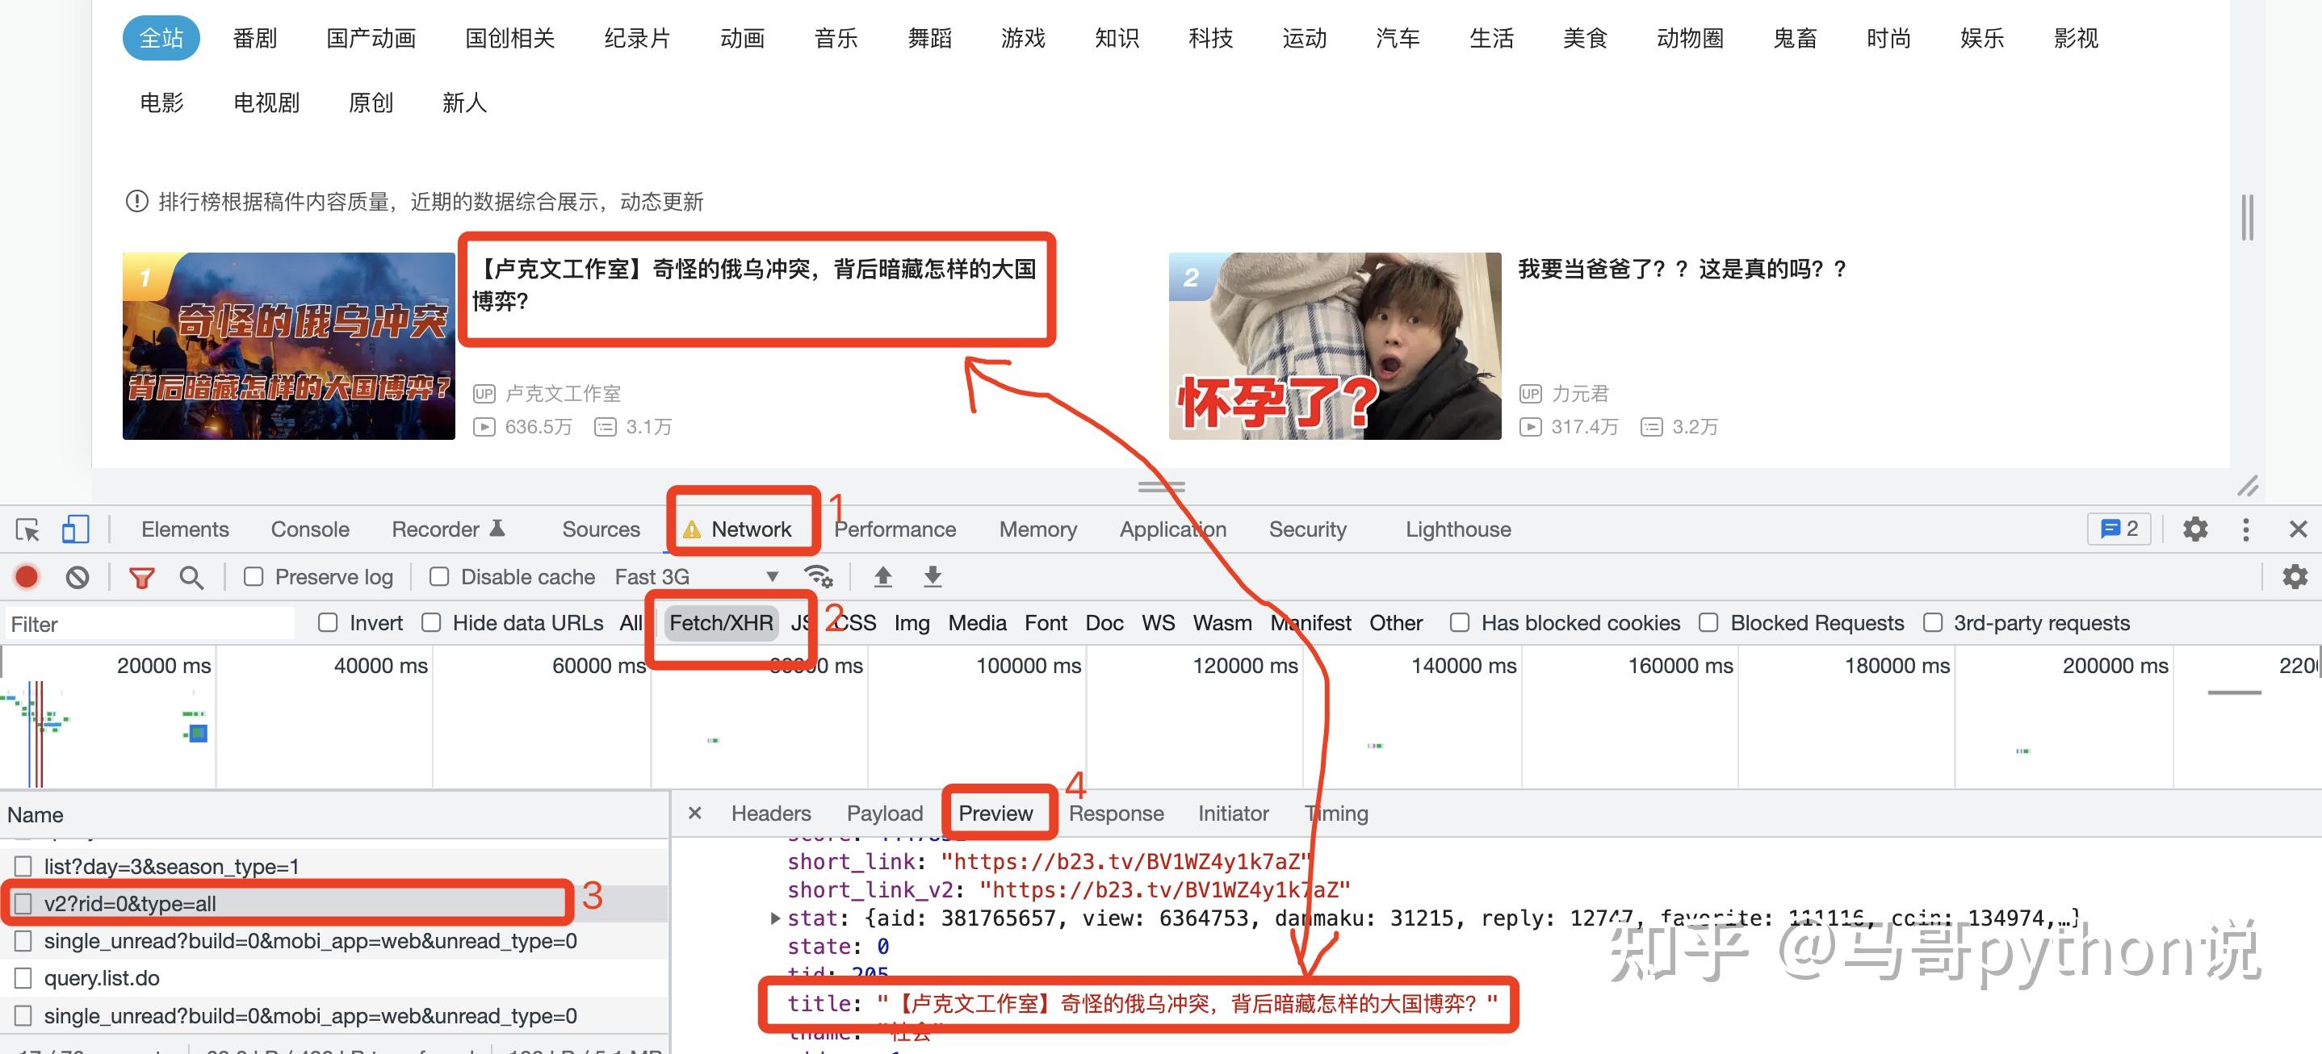Search within network requests
Screen dimensions: 2322x1054
click(x=191, y=576)
